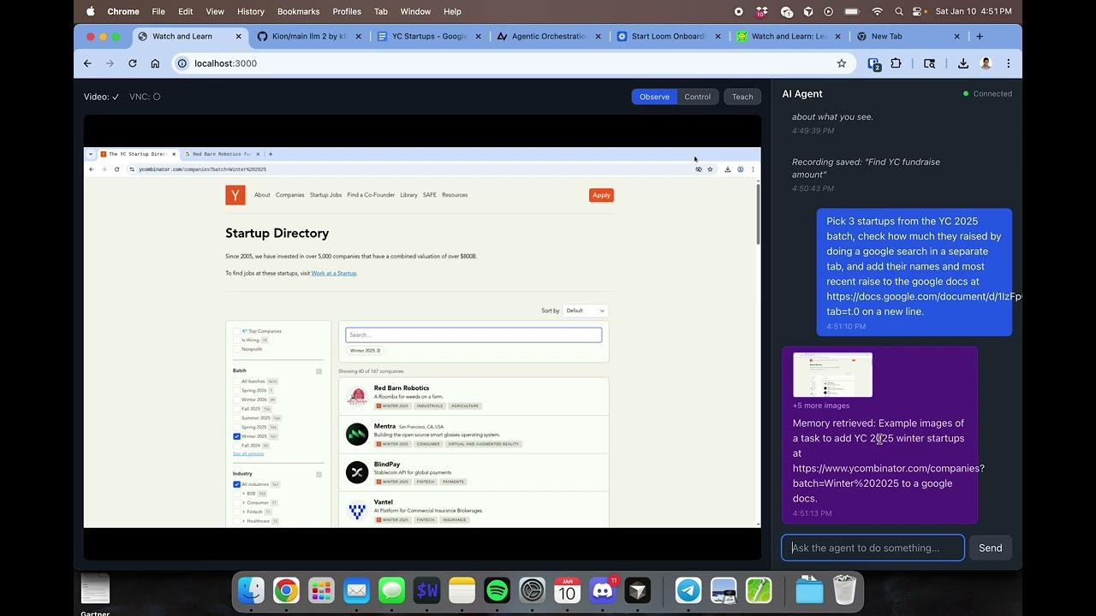Open the Chrome profile avatar

(x=986, y=63)
